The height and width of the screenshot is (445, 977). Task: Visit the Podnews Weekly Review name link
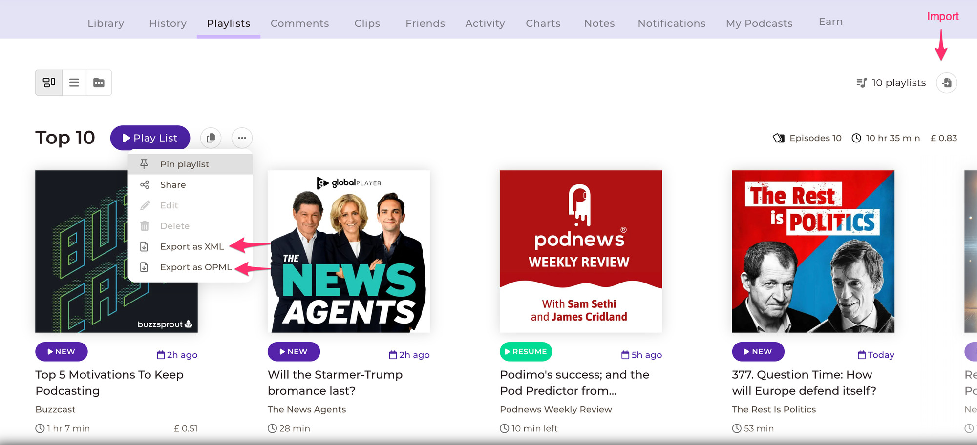[x=556, y=409]
